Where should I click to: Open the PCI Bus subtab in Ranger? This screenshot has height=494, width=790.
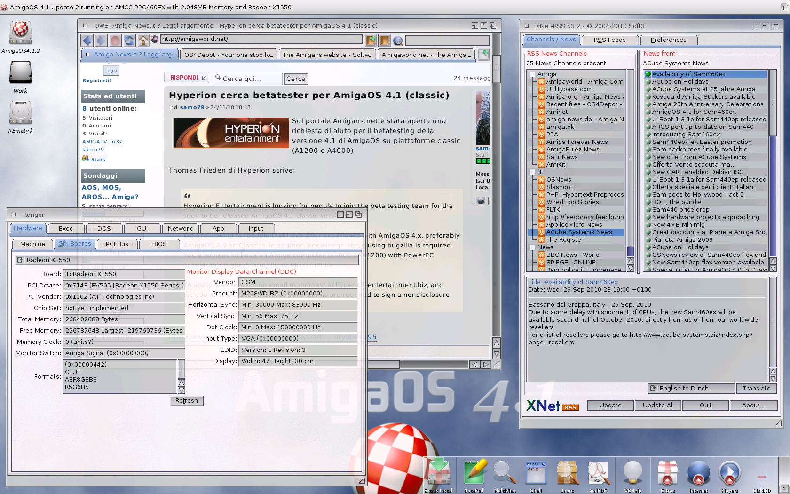tap(117, 244)
